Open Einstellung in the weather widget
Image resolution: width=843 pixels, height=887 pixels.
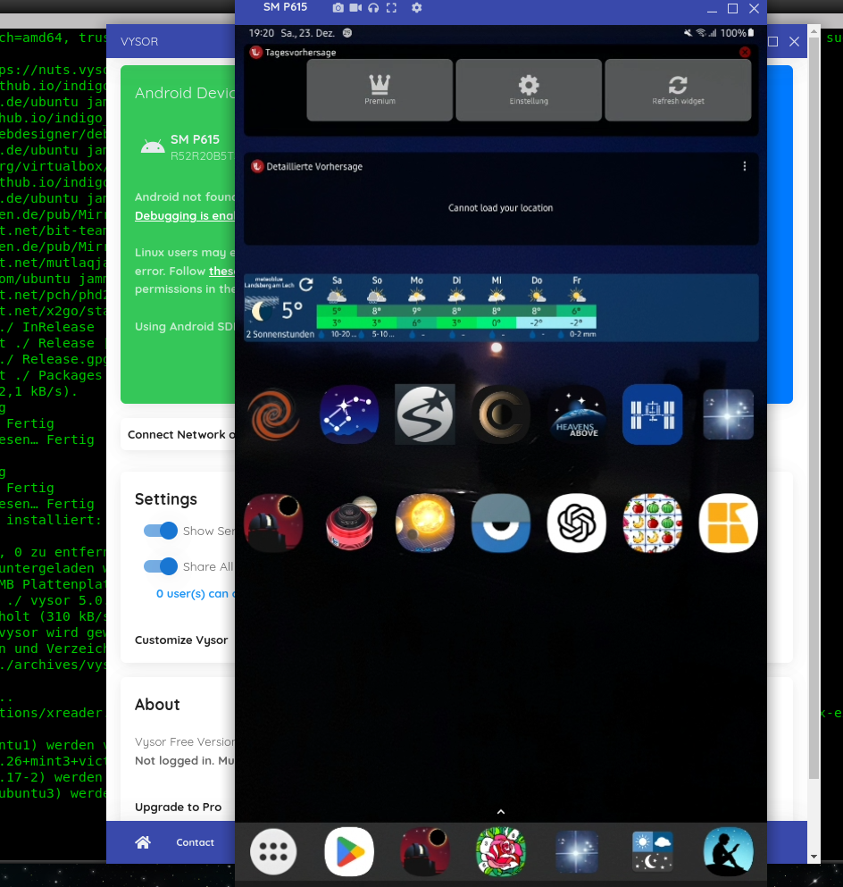tap(529, 90)
